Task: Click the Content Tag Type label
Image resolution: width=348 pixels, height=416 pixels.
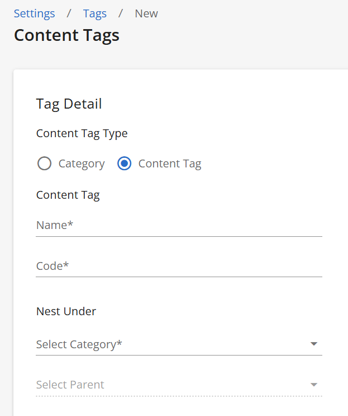Action: [x=82, y=133]
